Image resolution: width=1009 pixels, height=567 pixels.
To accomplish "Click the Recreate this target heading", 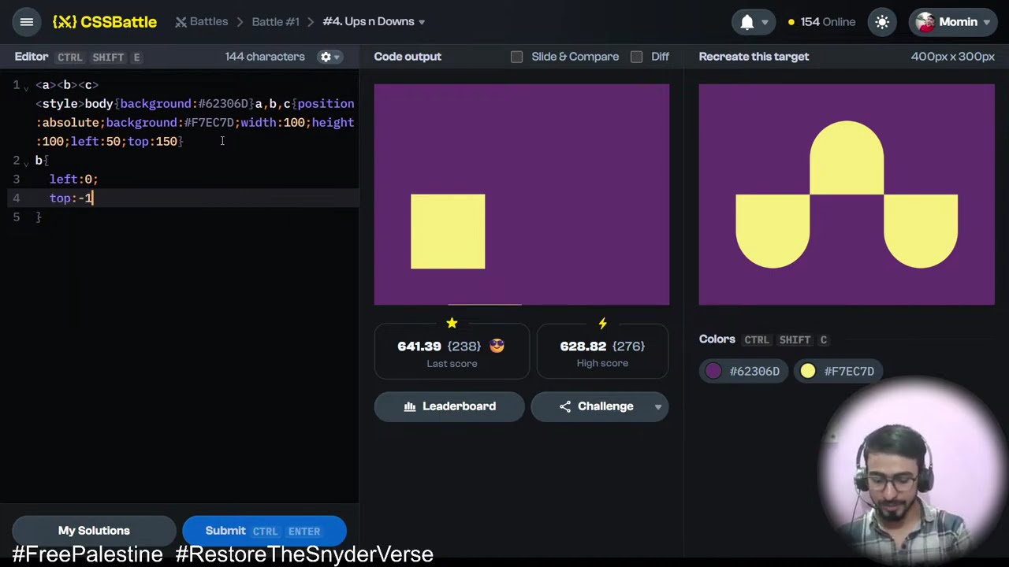I will pyautogui.click(x=754, y=57).
